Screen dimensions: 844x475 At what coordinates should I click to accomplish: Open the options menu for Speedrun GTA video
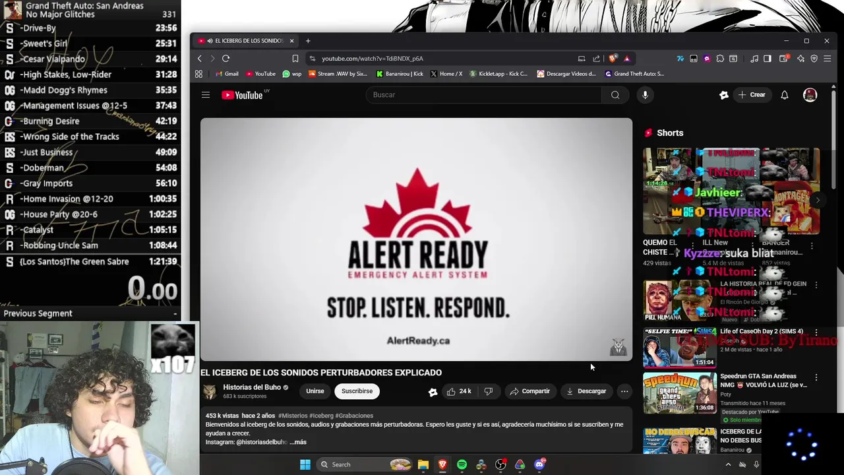[816, 377]
